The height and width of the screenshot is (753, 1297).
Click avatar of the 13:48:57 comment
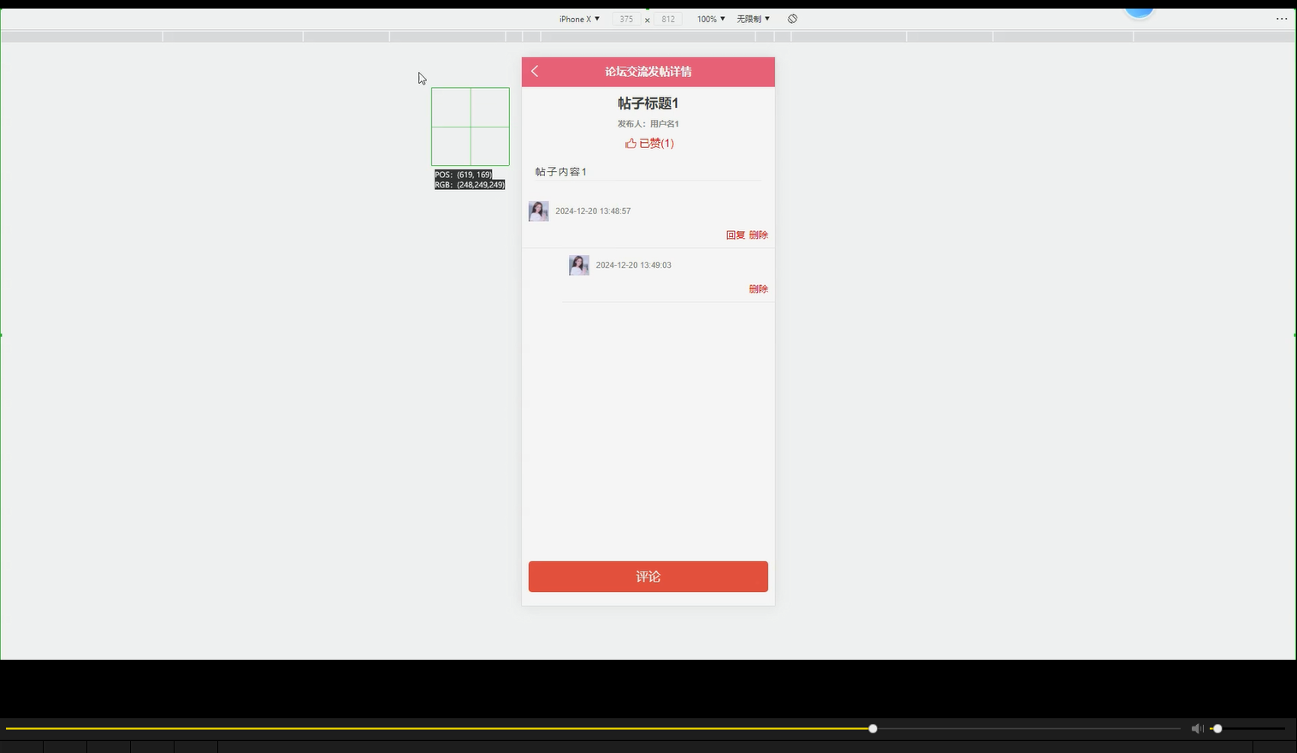pos(539,211)
